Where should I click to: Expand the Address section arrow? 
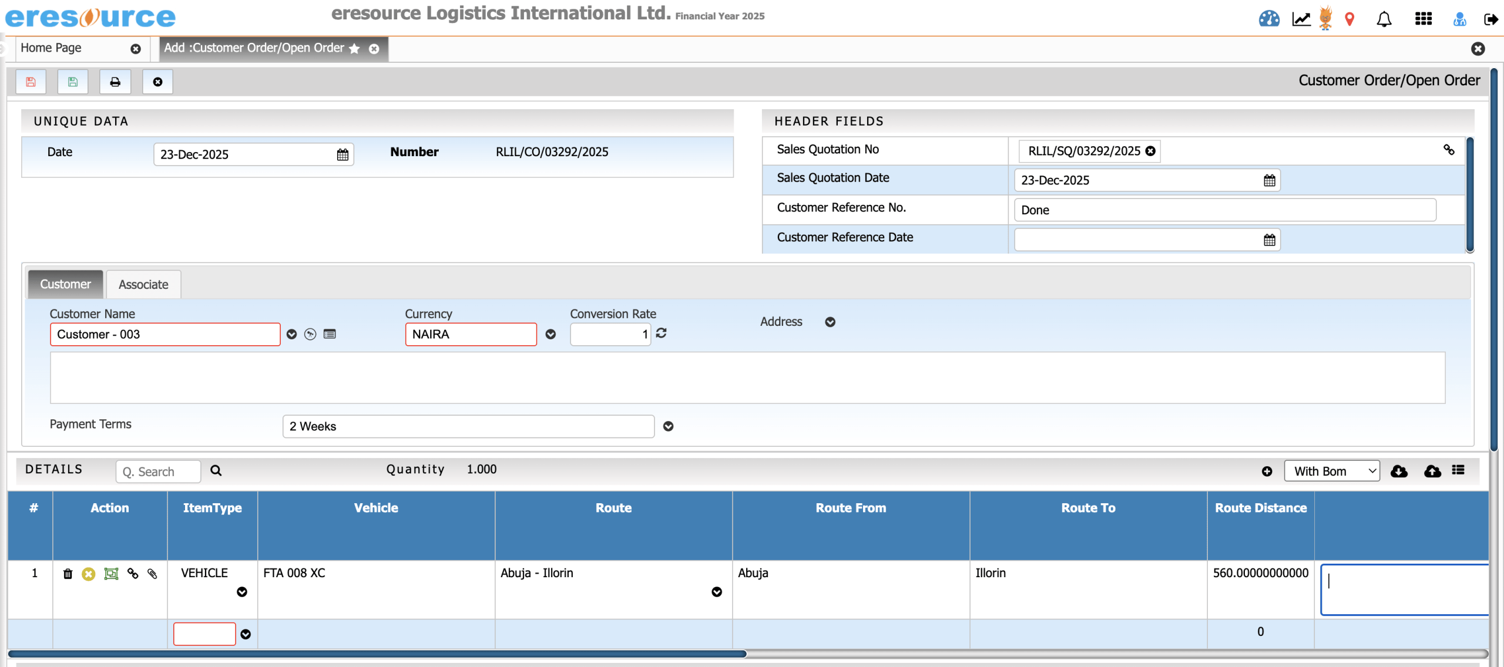830,322
